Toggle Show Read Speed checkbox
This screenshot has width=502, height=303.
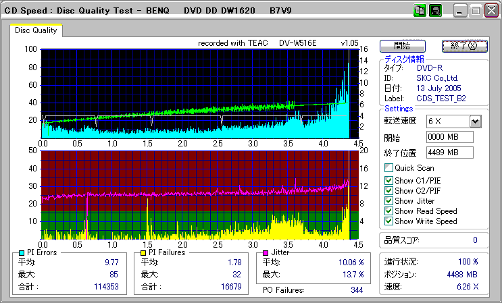(388, 211)
